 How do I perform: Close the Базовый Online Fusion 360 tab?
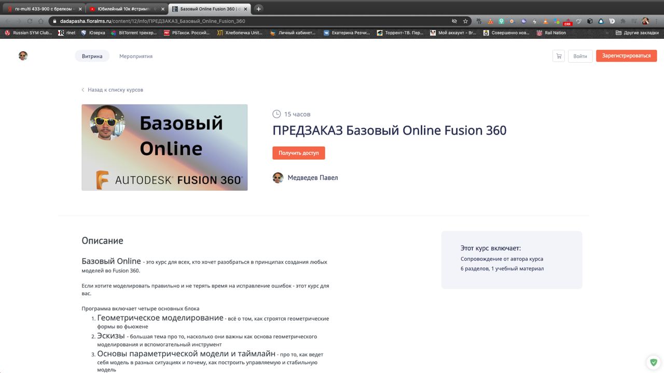click(x=245, y=9)
